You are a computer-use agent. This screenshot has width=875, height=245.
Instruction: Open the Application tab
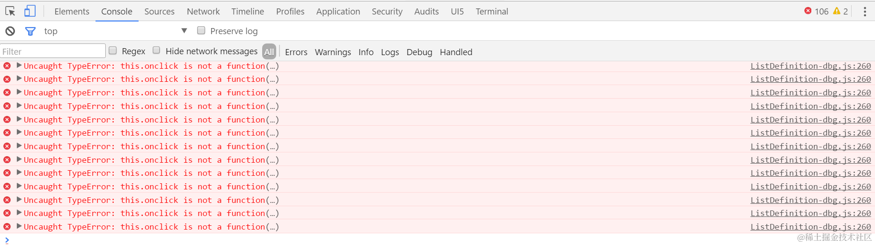pyautogui.click(x=338, y=12)
